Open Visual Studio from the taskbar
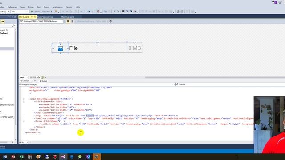285x160 pixels. [x=63, y=156]
